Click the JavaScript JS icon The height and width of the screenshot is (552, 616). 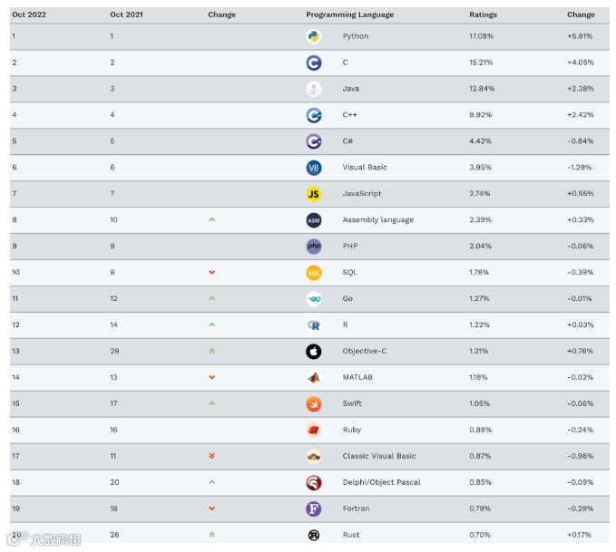(314, 194)
